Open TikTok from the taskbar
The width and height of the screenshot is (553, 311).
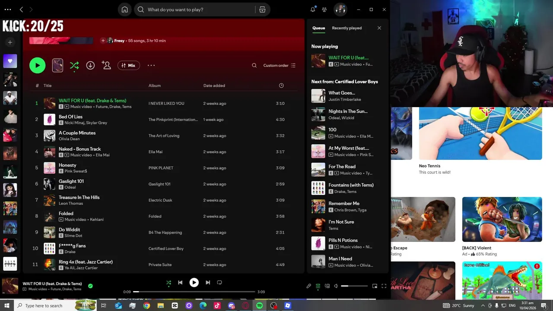[x=217, y=305]
